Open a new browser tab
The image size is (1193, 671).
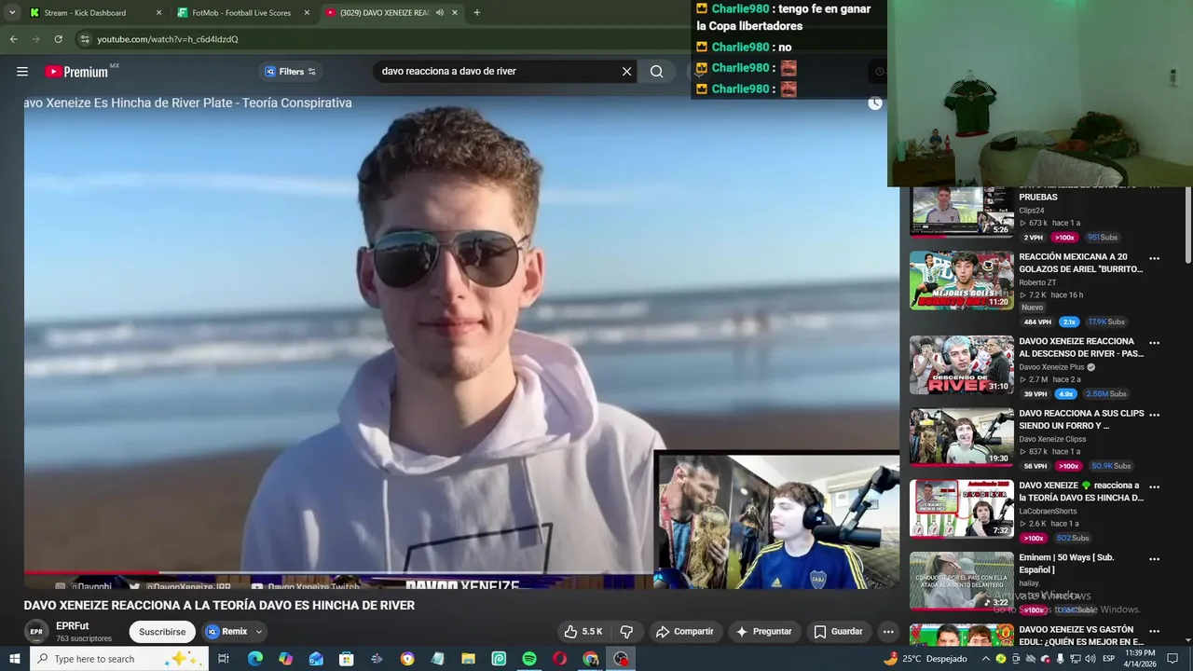point(476,13)
